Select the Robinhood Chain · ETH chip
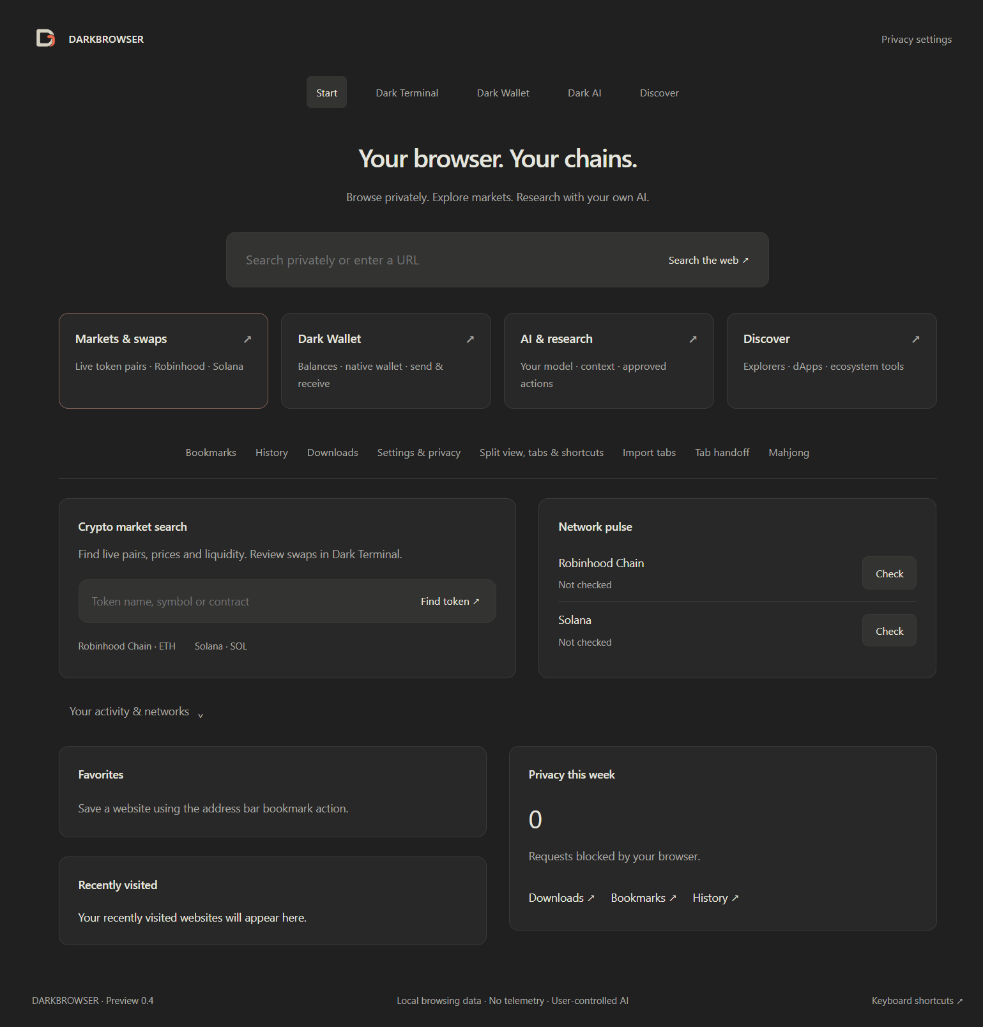The image size is (983, 1027). tap(126, 646)
